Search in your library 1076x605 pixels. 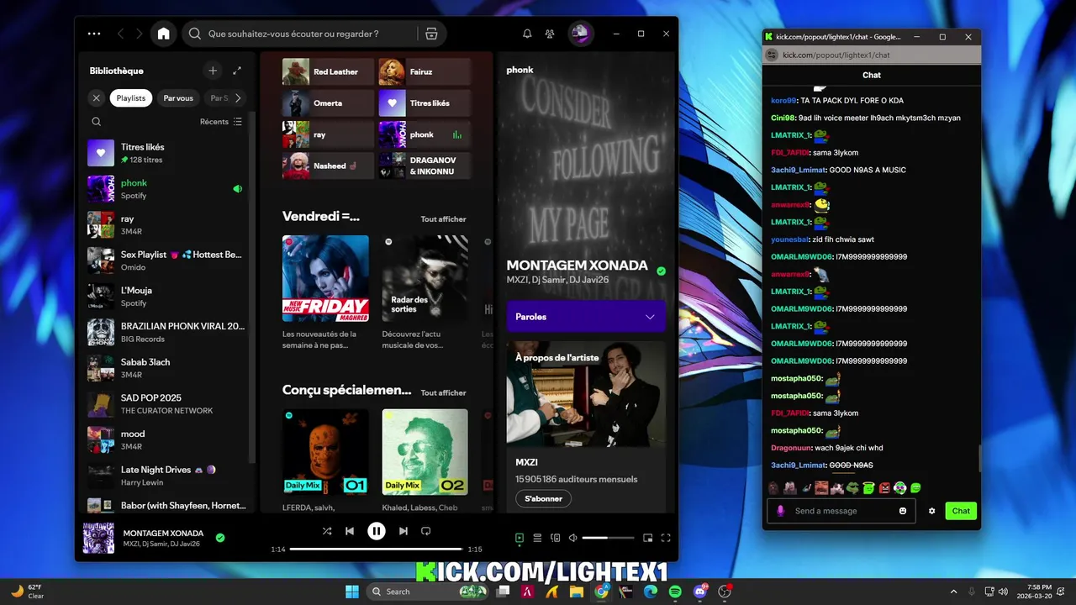pos(97,122)
